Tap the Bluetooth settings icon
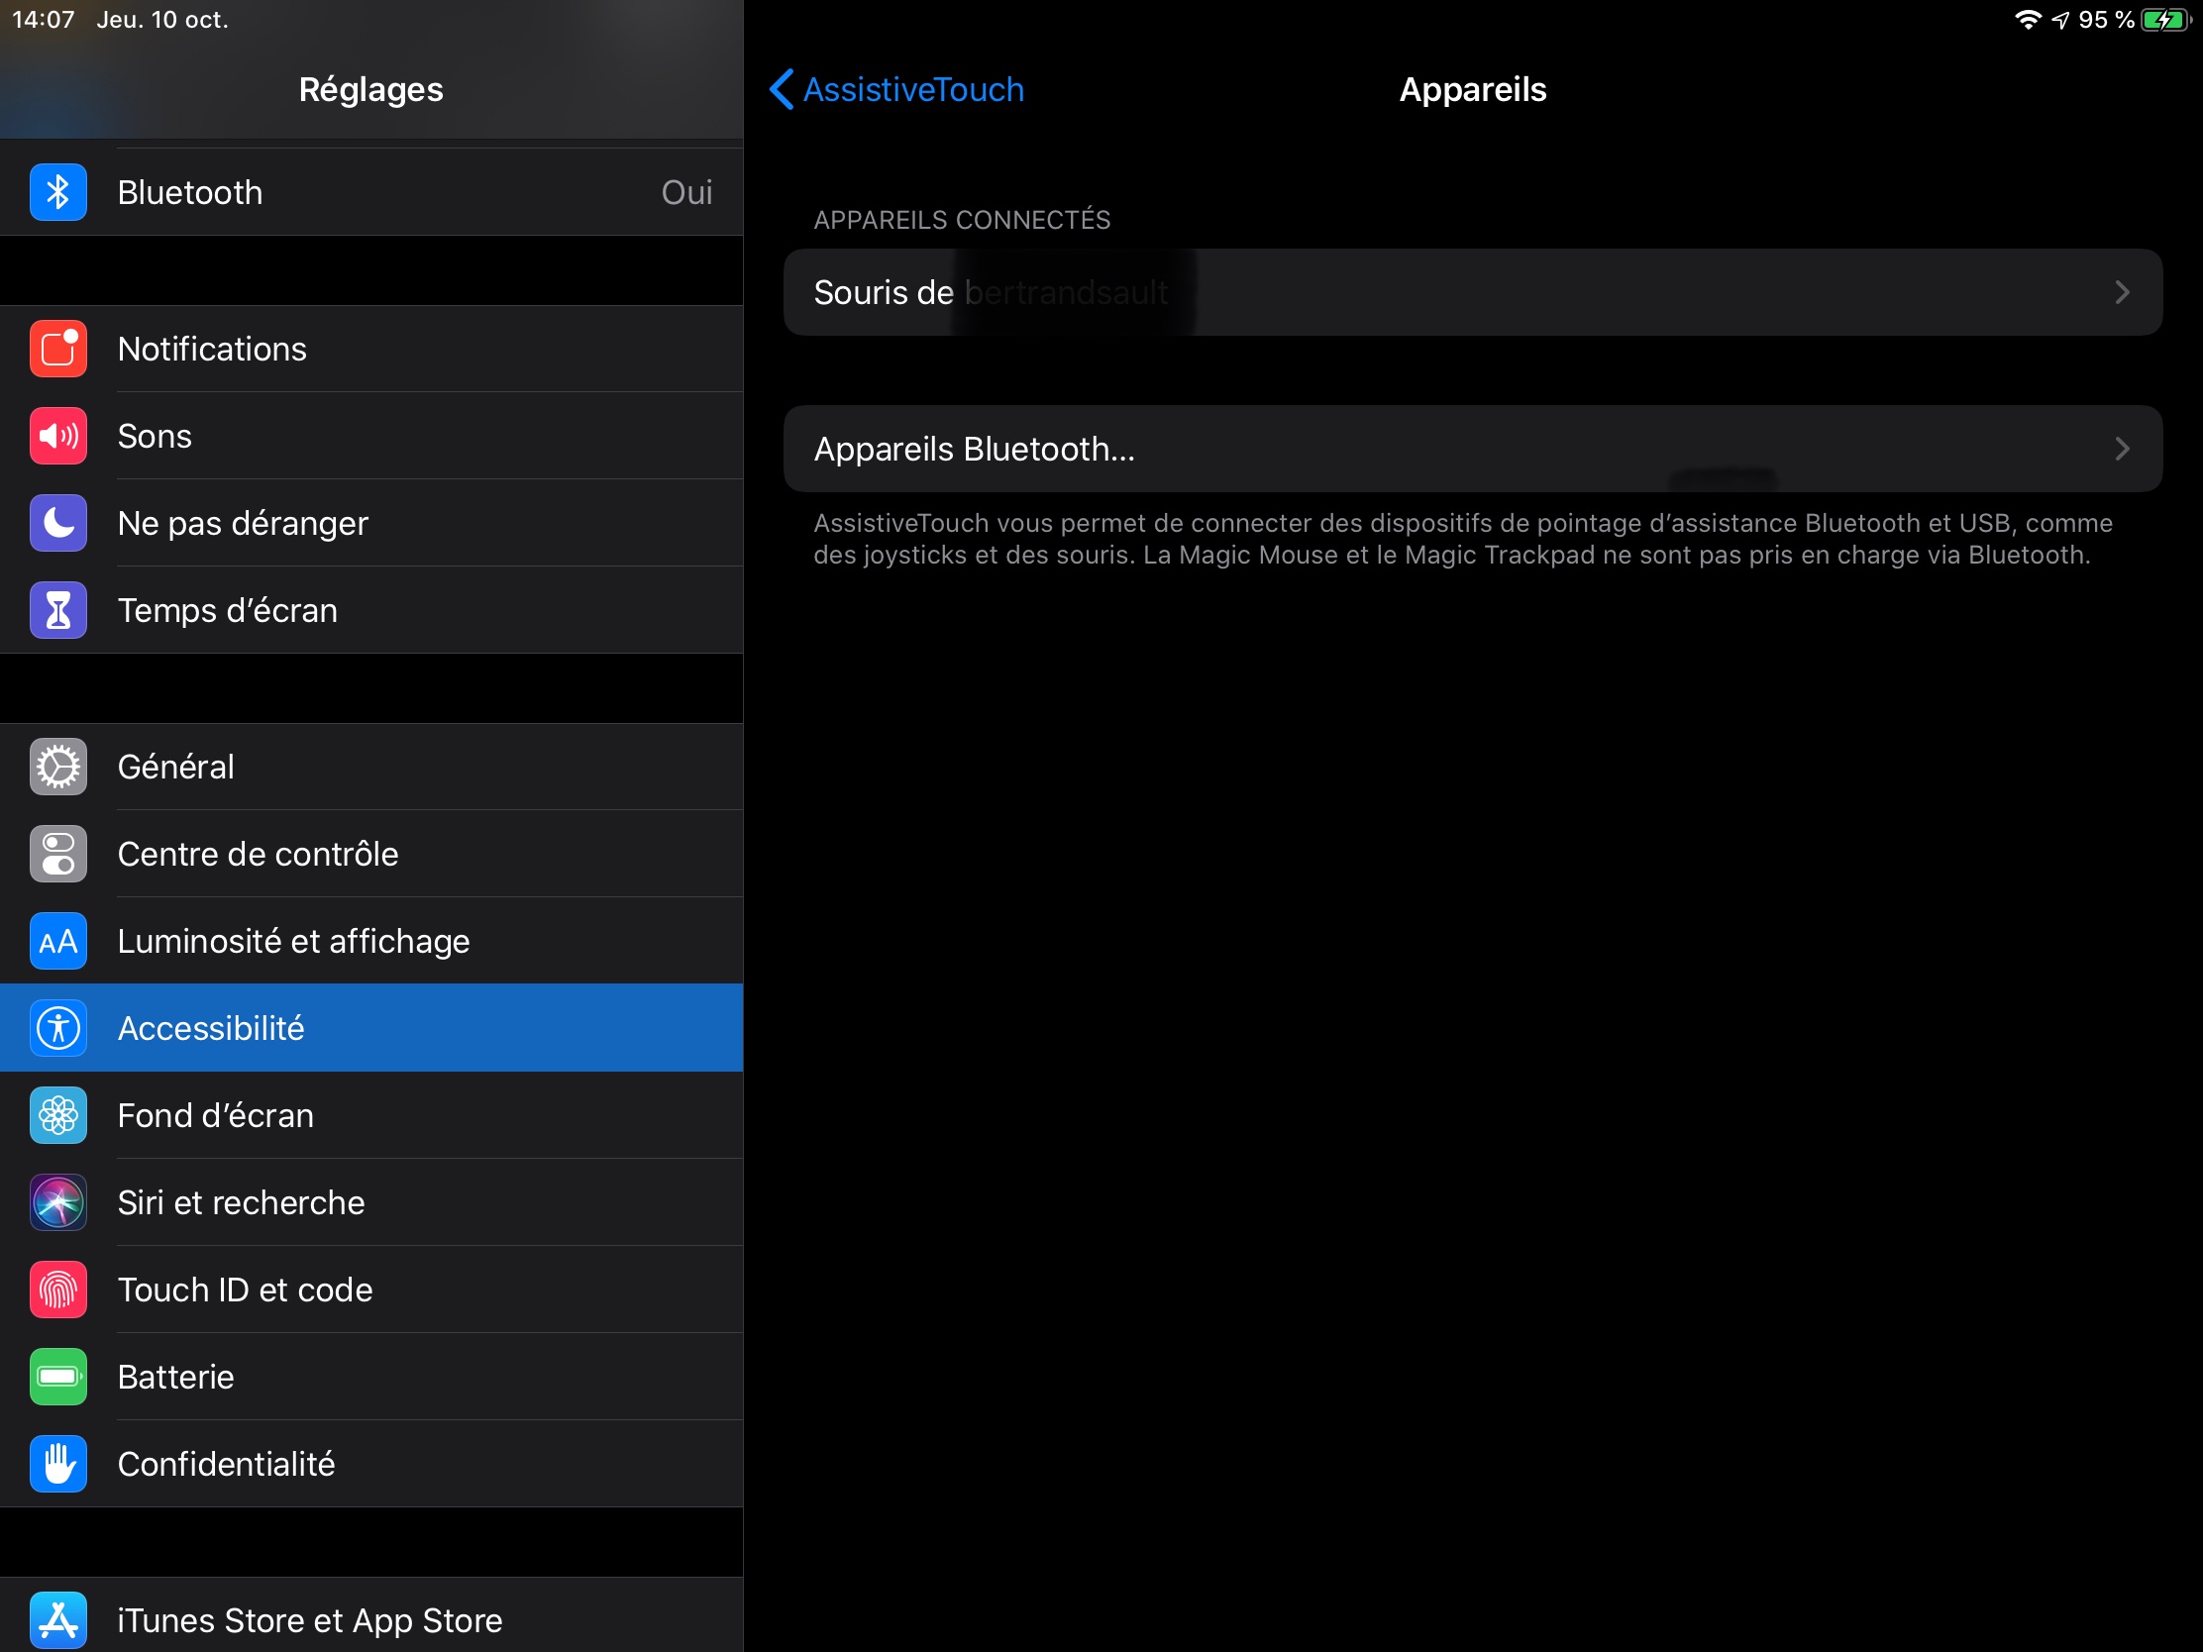Viewport: 2203px width, 1652px height. tap(57, 192)
